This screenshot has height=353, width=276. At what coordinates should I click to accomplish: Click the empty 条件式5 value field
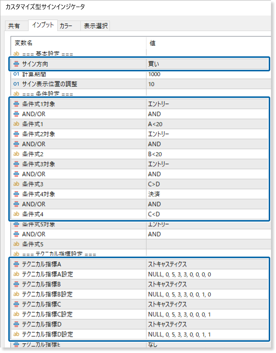208,244
